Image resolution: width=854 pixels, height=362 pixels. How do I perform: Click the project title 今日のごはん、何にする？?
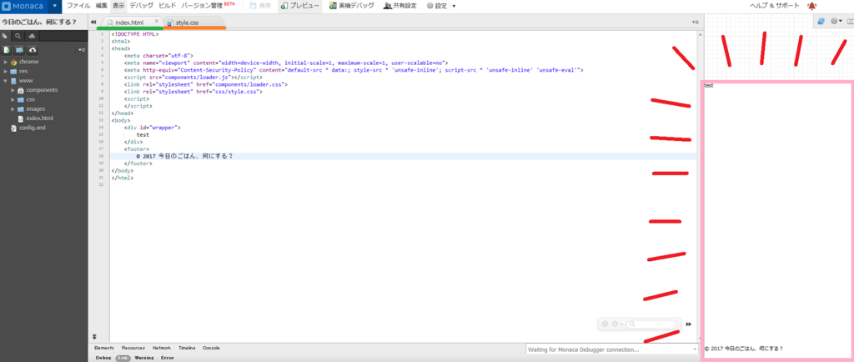[38, 23]
